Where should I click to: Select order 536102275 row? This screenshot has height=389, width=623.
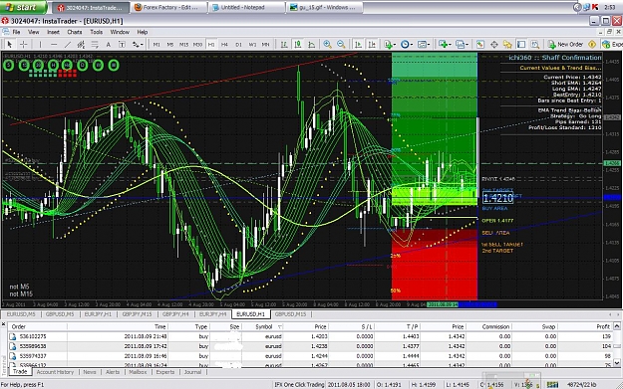tap(310, 336)
